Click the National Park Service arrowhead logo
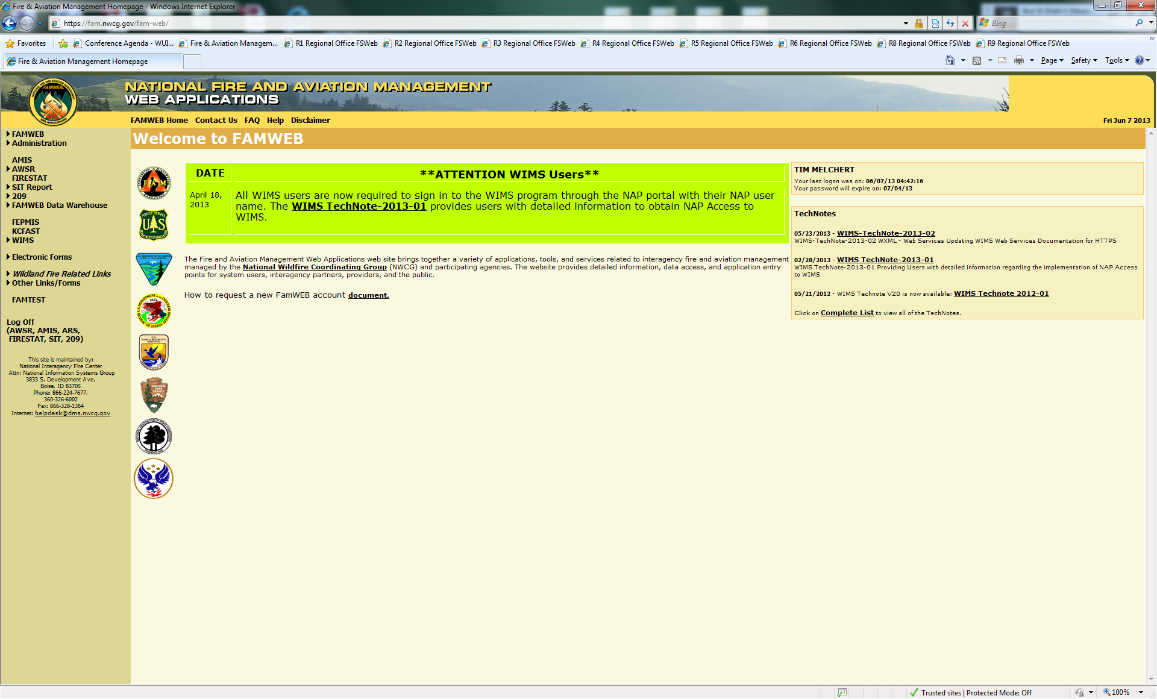 click(154, 395)
